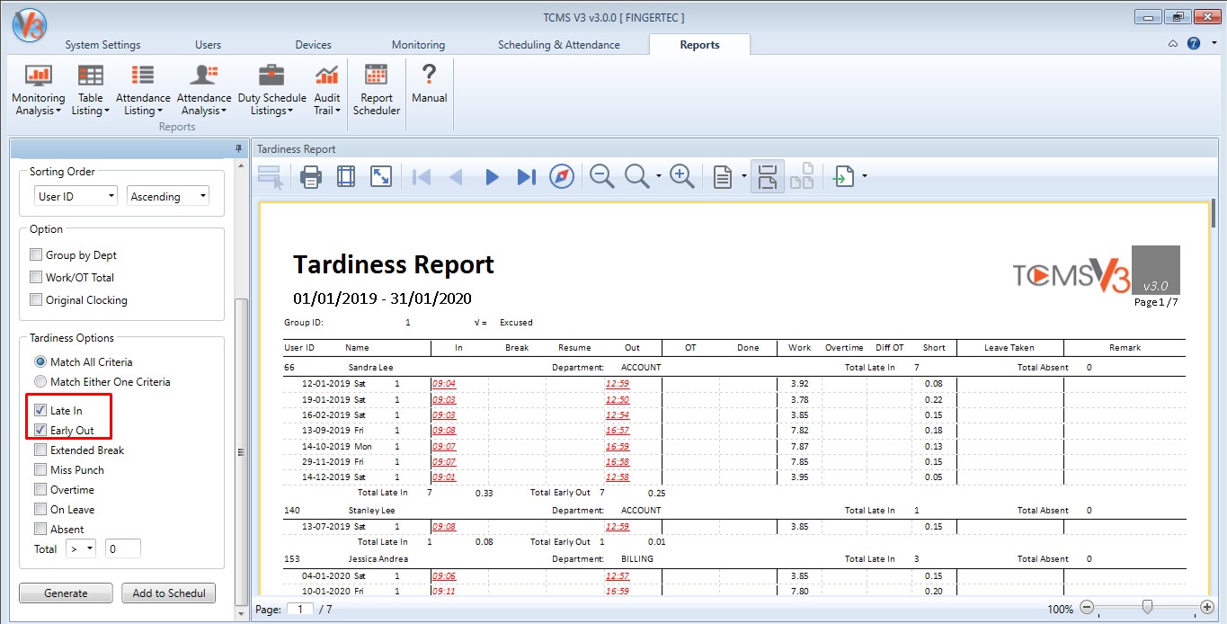Select Match All Criteria radio button
1227x624 pixels.
pos(40,362)
